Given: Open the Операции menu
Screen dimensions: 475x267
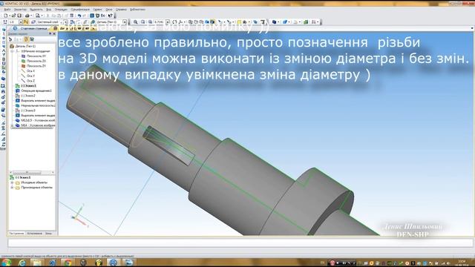Looking at the screenshot, I should [61, 10].
